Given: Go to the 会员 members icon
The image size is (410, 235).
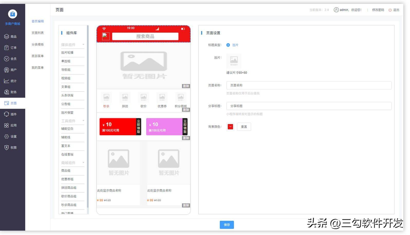Looking at the screenshot, I should click(x=6, y=59).
